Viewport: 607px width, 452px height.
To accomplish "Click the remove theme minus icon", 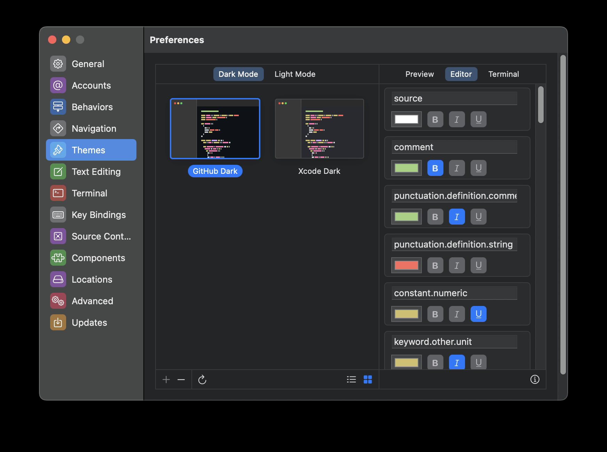I will click(181, 380).
